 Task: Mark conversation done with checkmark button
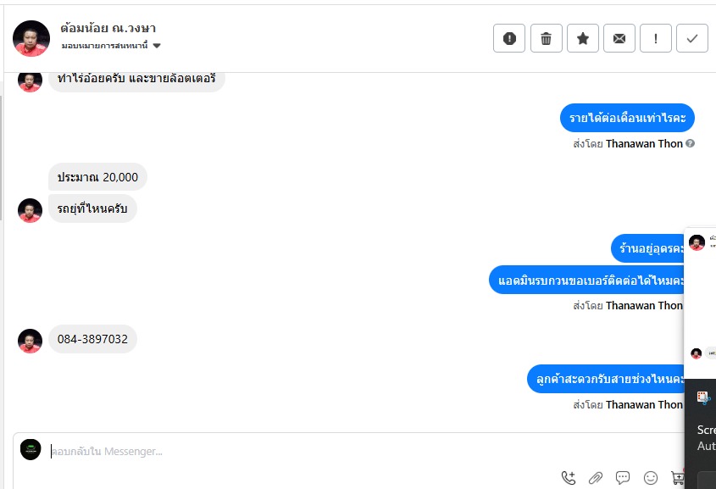pyautogui.click(x=692, y=38)
